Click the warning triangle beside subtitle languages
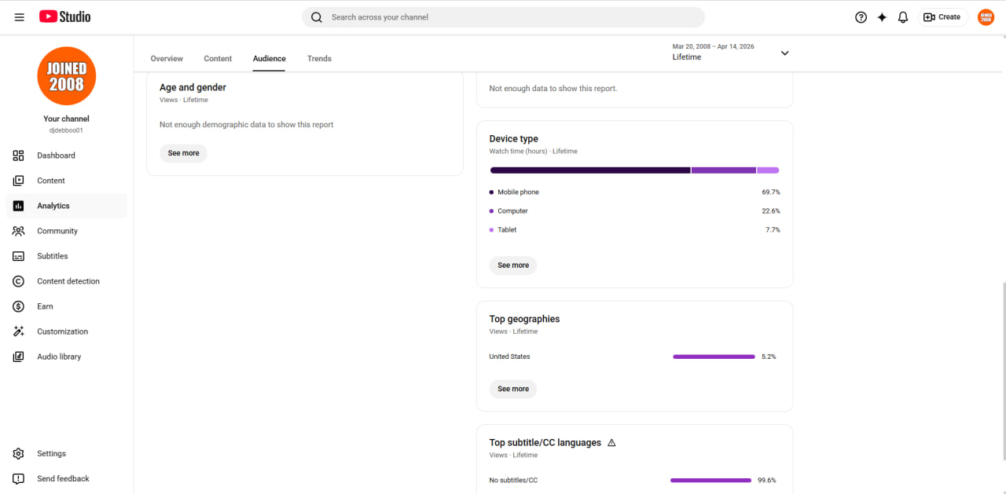The image size is (1006, 494). pos(611,443)
